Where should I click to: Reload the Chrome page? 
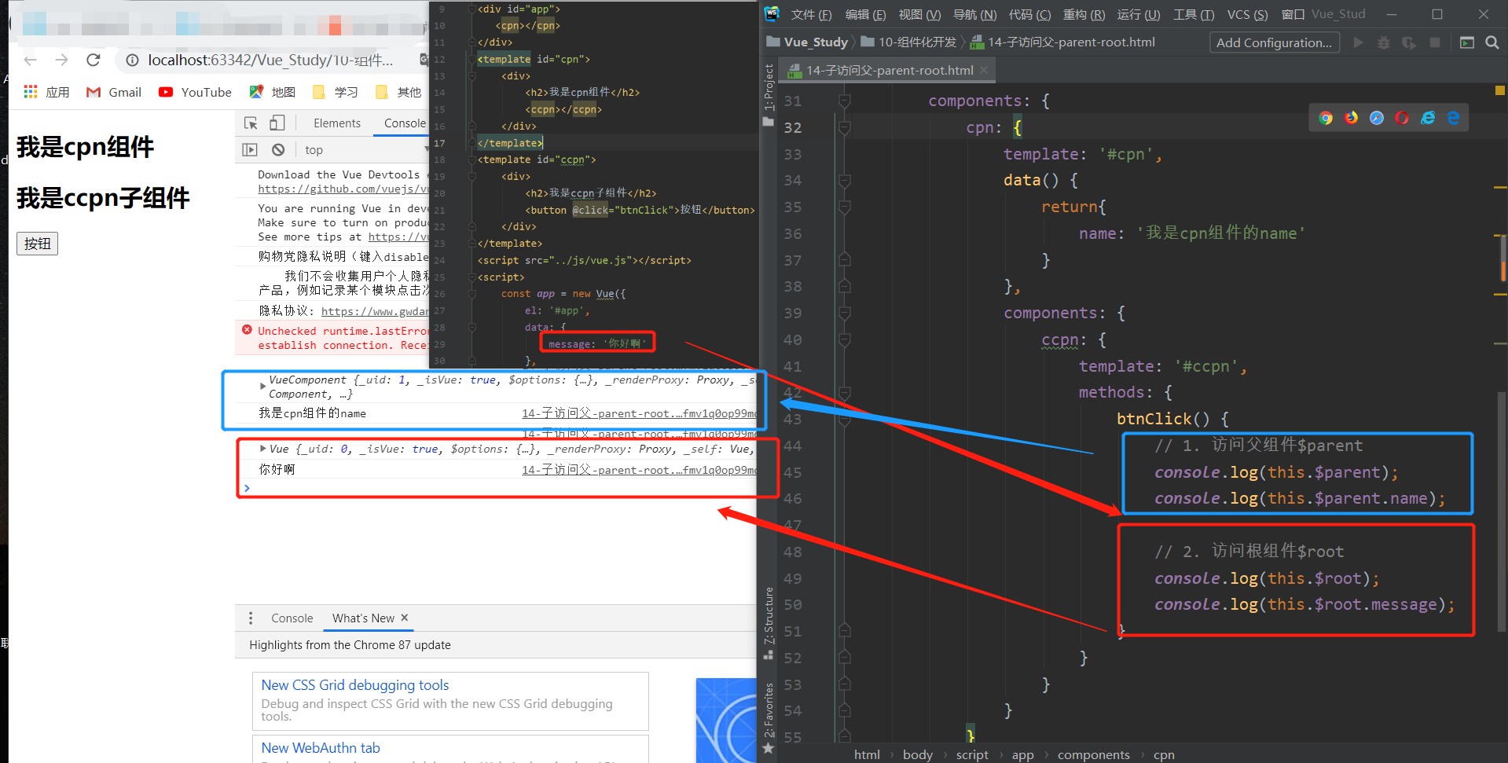(94, 61)
